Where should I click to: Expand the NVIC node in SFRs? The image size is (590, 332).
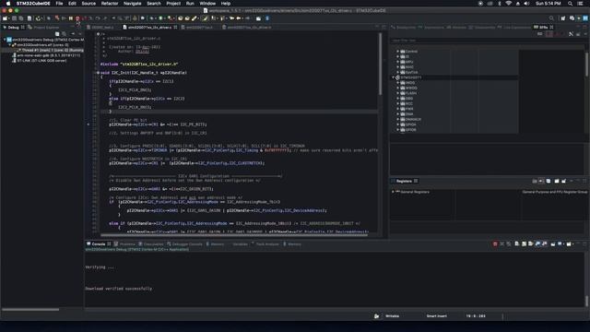point(397,67)
